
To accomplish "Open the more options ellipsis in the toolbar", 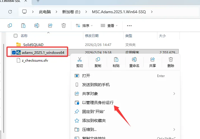I will 129,26.
